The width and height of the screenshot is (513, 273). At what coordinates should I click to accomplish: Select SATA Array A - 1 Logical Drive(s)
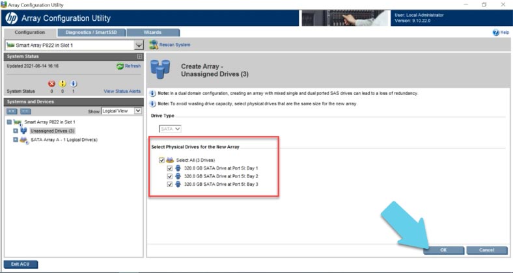pyautogui.click(x=64, y=140)
